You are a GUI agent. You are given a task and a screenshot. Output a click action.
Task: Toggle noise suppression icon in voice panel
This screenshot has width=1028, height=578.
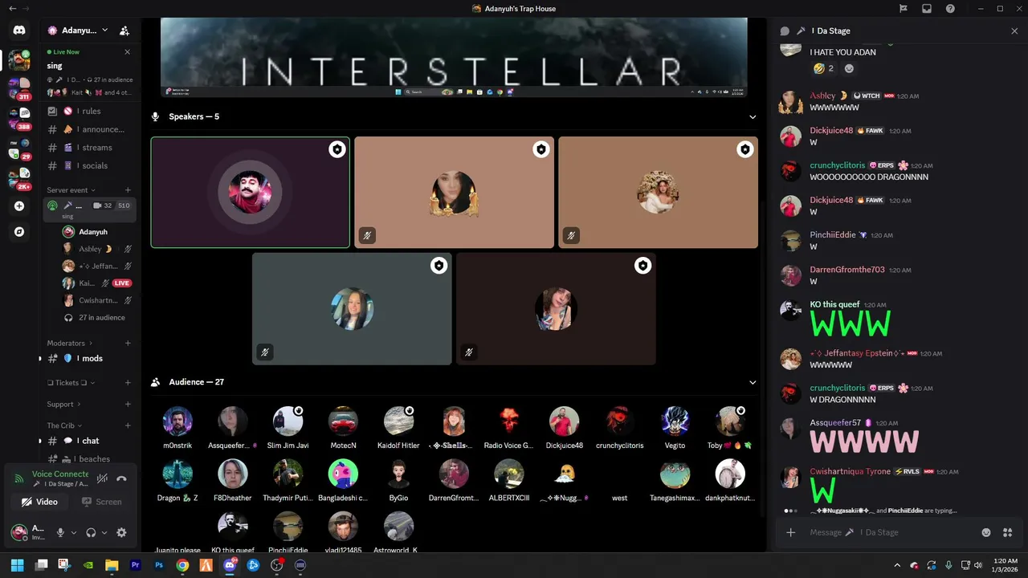pos(102,478)
